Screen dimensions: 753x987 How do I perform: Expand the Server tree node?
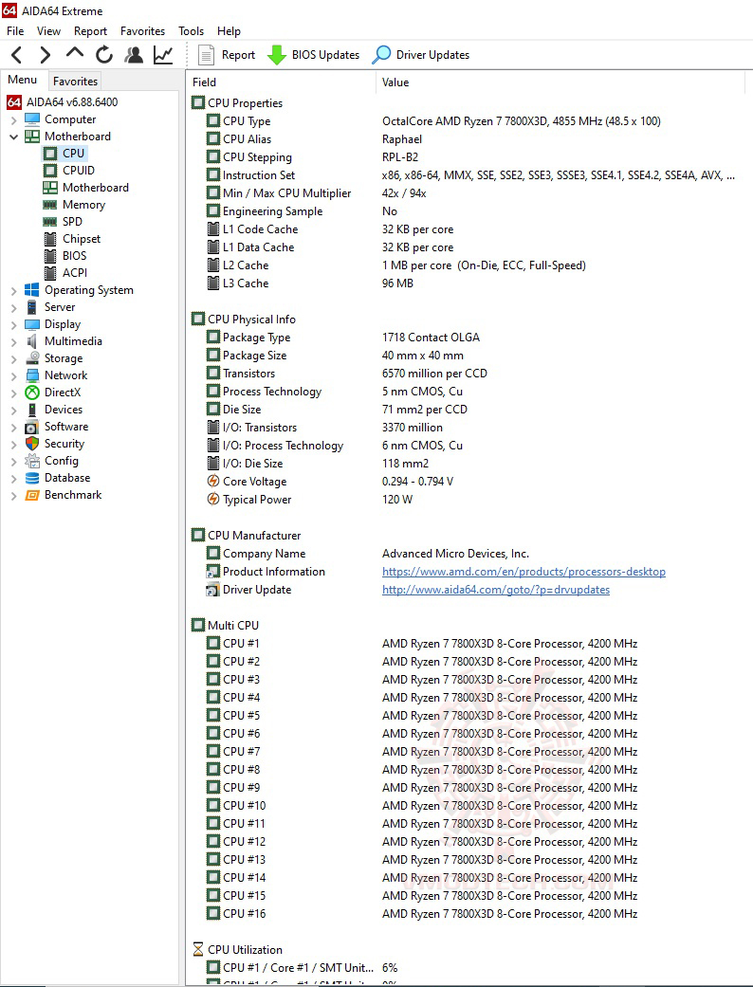[x=14, y=307]
